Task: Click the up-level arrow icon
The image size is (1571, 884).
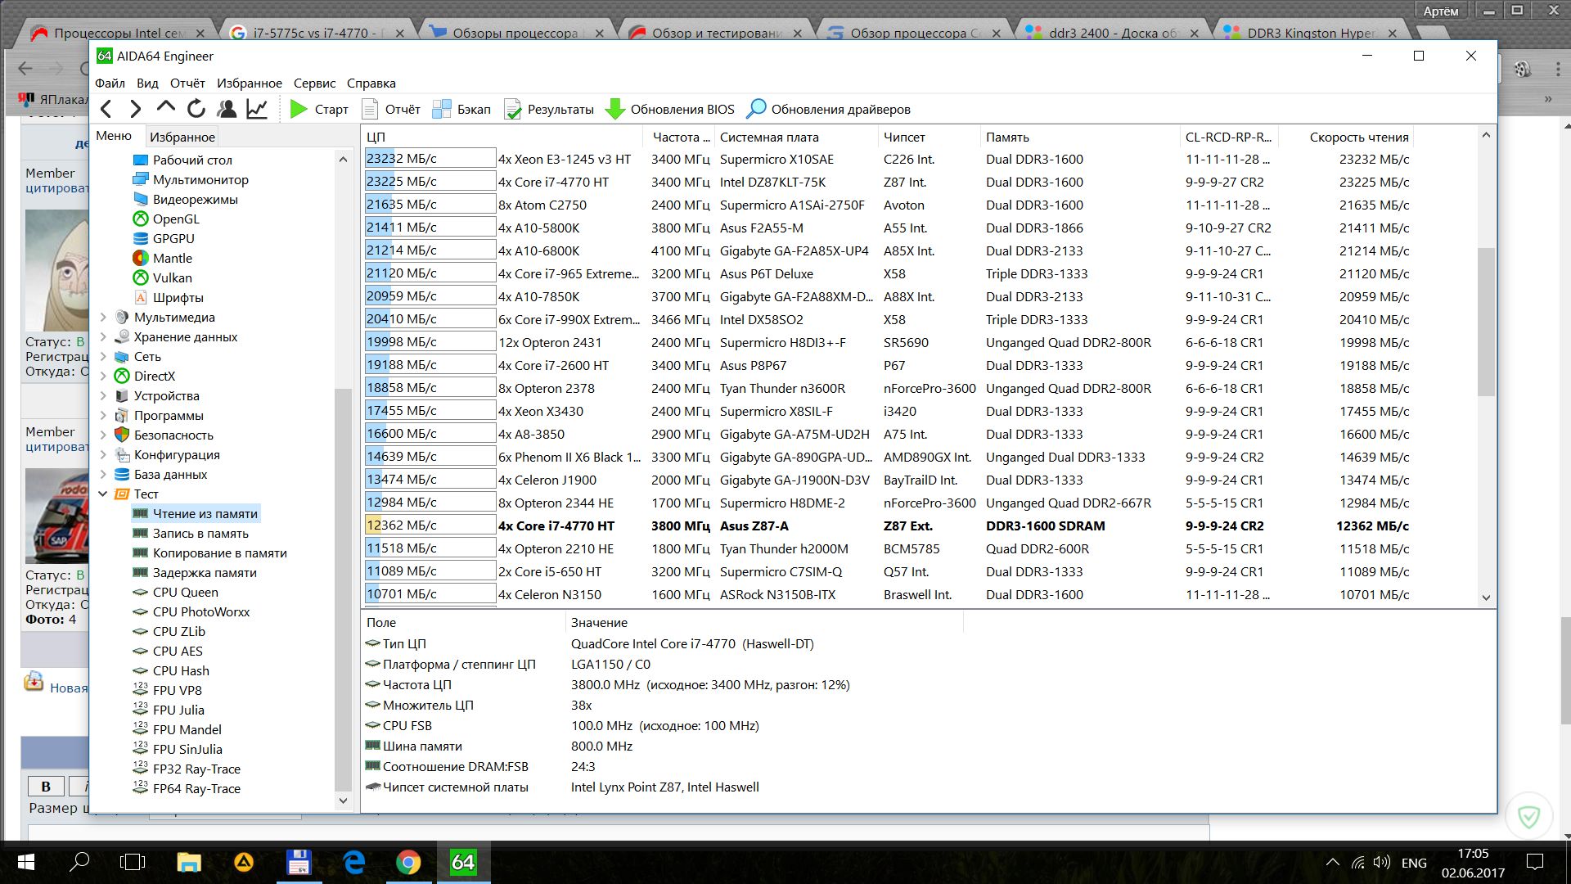Action: (166, 107)
